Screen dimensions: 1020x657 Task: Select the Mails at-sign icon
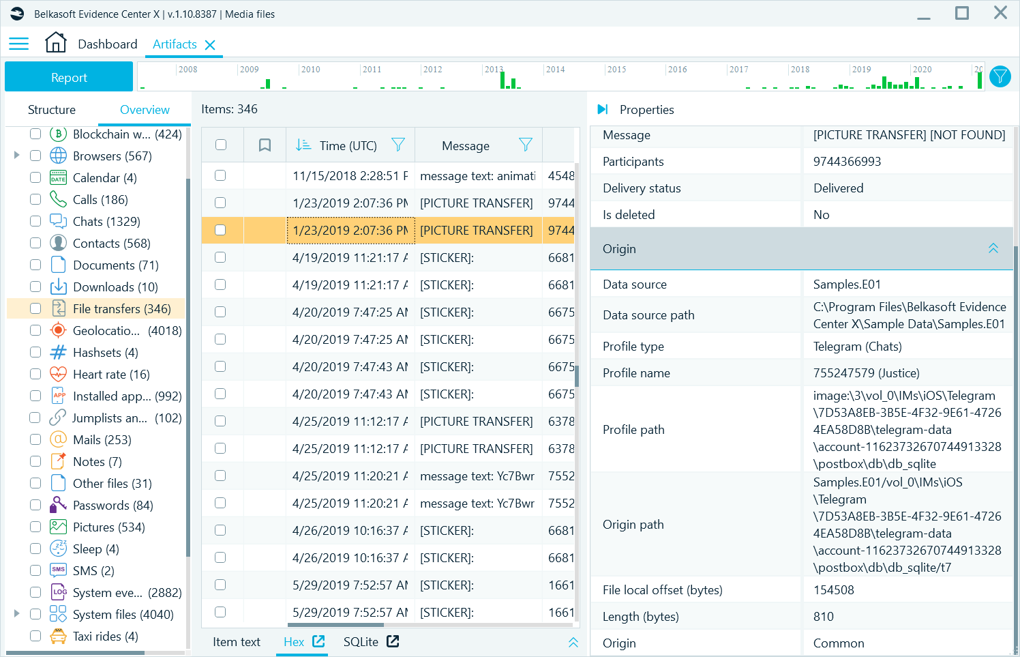tap(59, 439)
